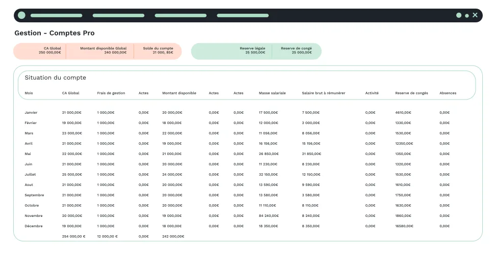Click the Reserve légale summary card
Image resolution: width=495 pixels, height=254 pixels.
[x=231, y=51]
